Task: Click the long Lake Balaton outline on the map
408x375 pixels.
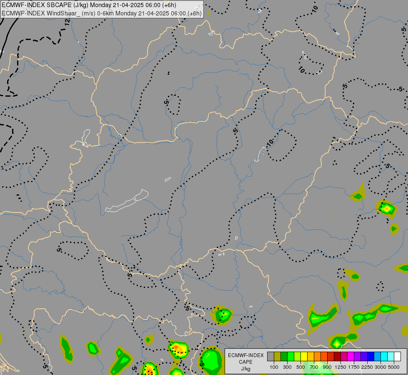Action: pos(127,201)
